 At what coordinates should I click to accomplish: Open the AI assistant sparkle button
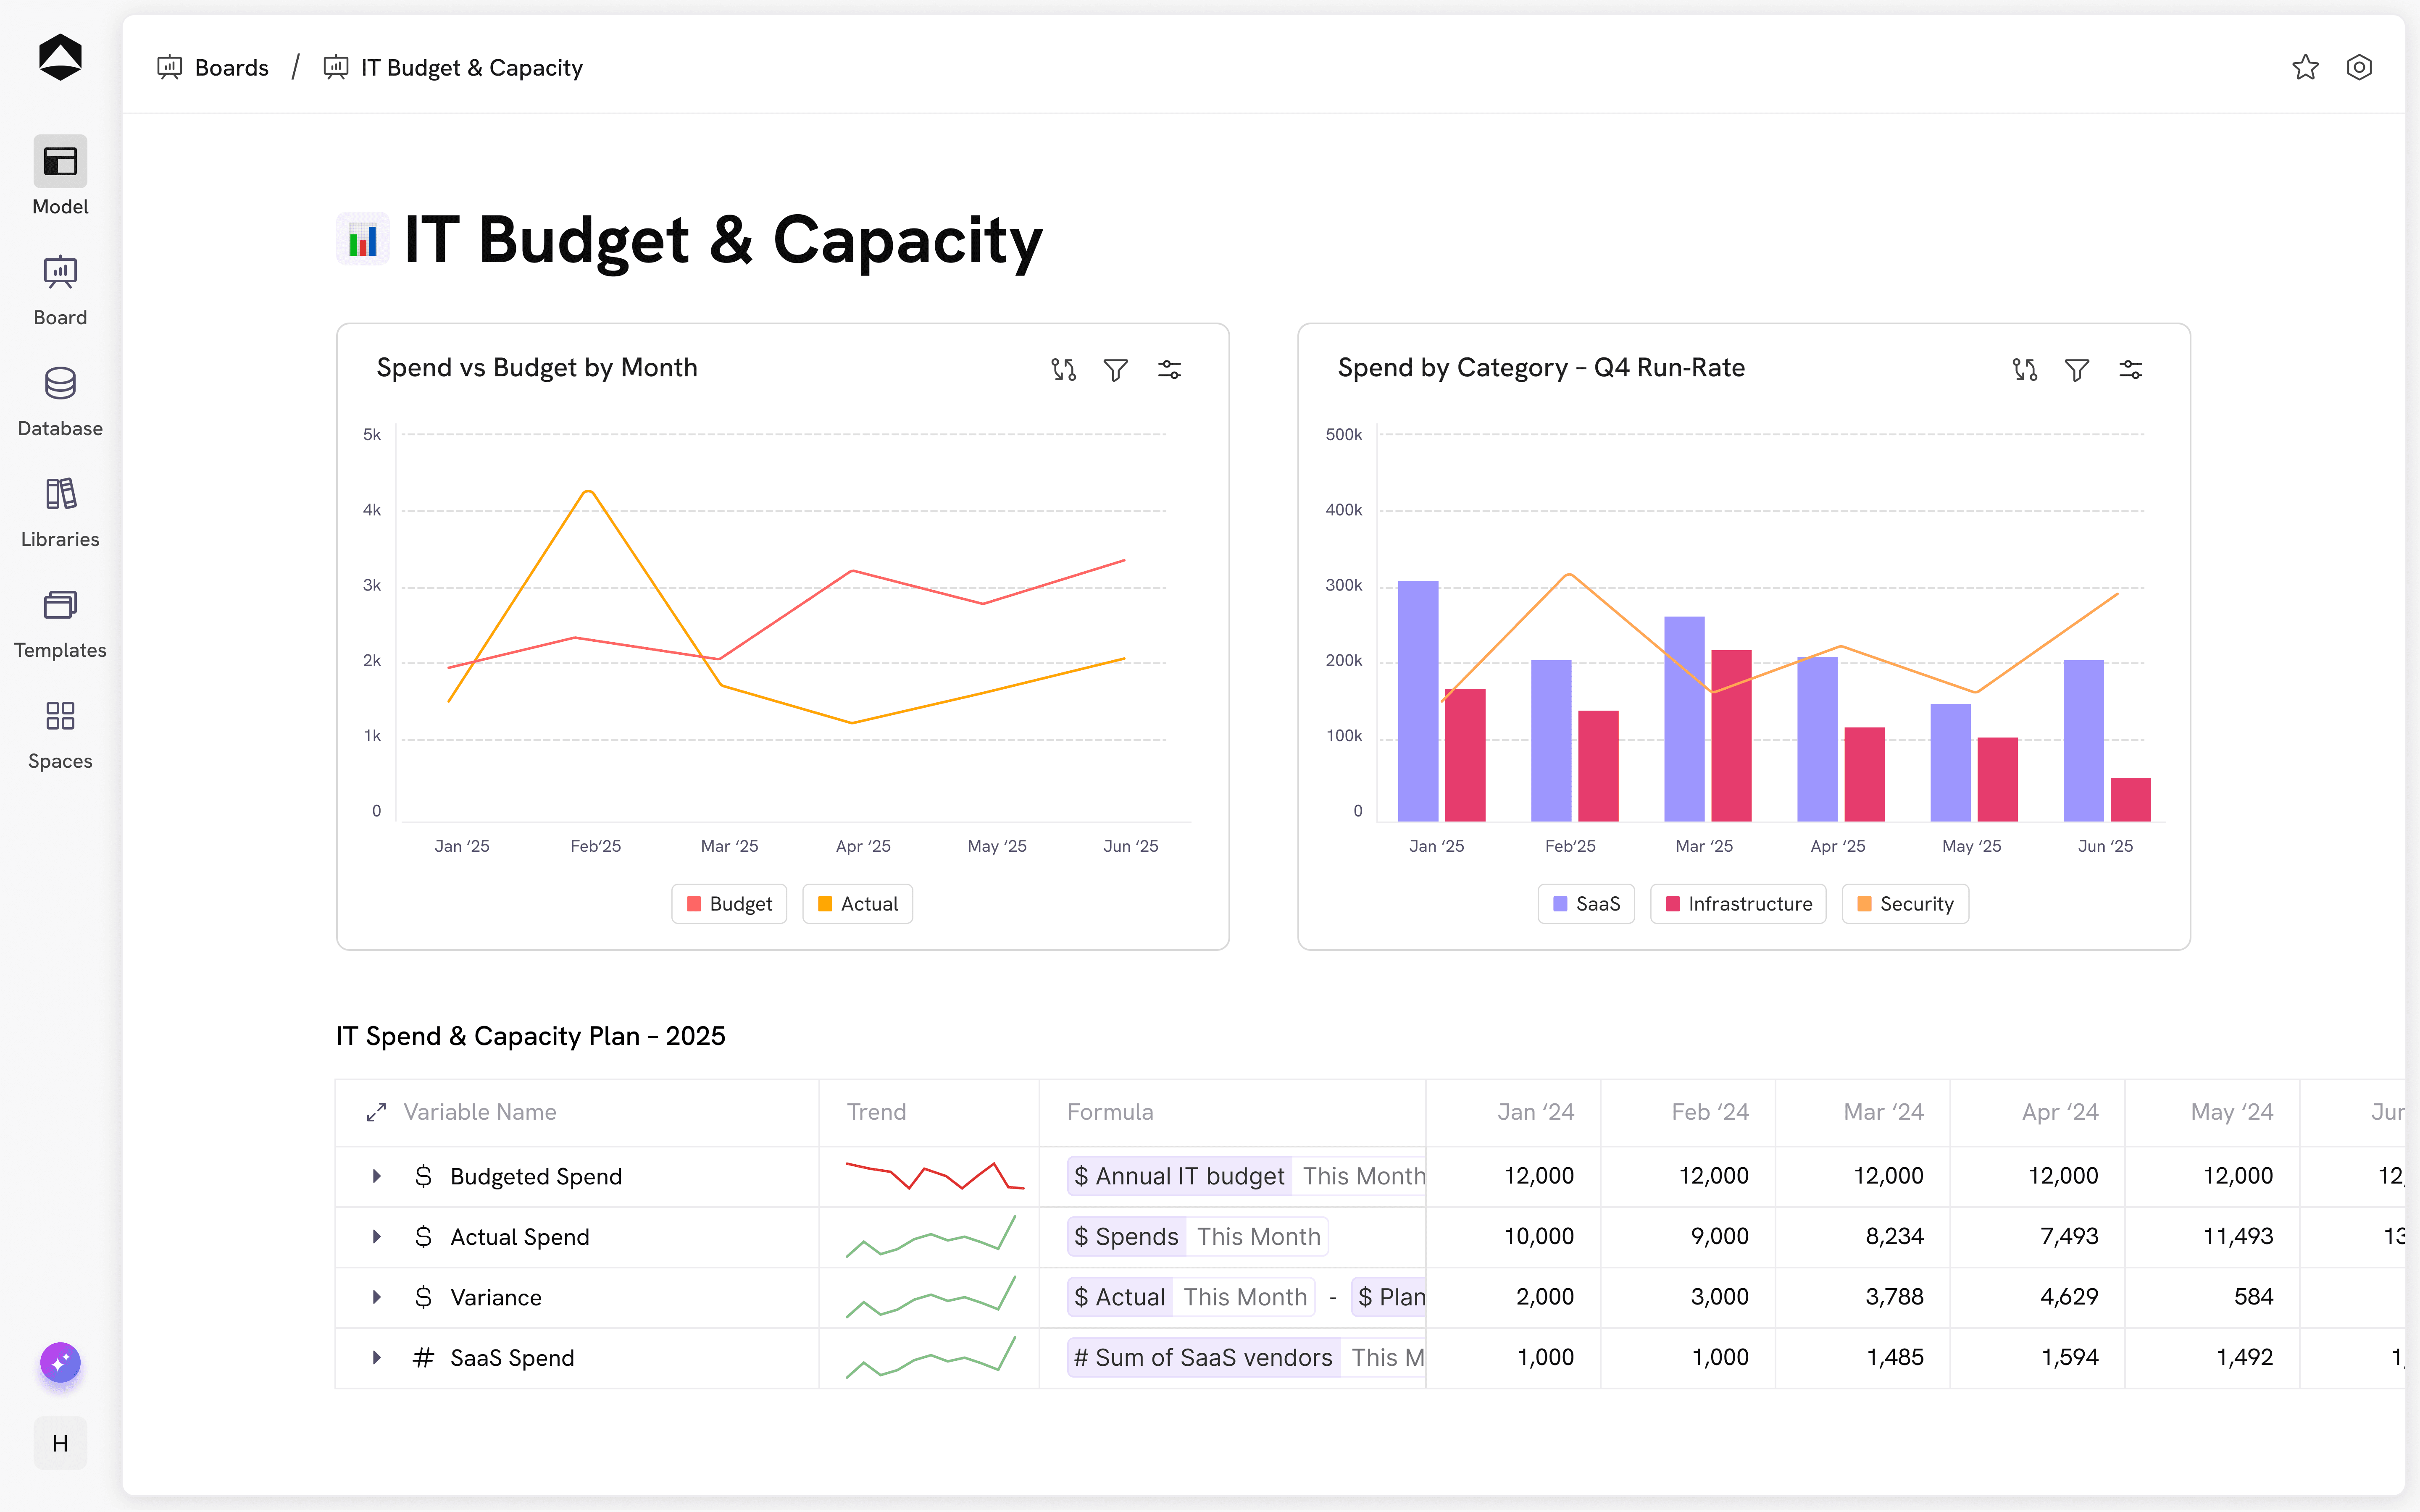coord(60,1362)
